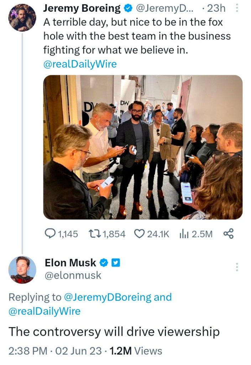Open the view analytics bar icon
This screenshot has width=251, height=365.
[184, 234]
